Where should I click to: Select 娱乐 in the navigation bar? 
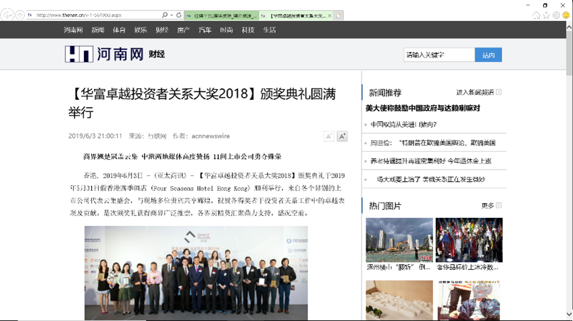click(141, 30)
